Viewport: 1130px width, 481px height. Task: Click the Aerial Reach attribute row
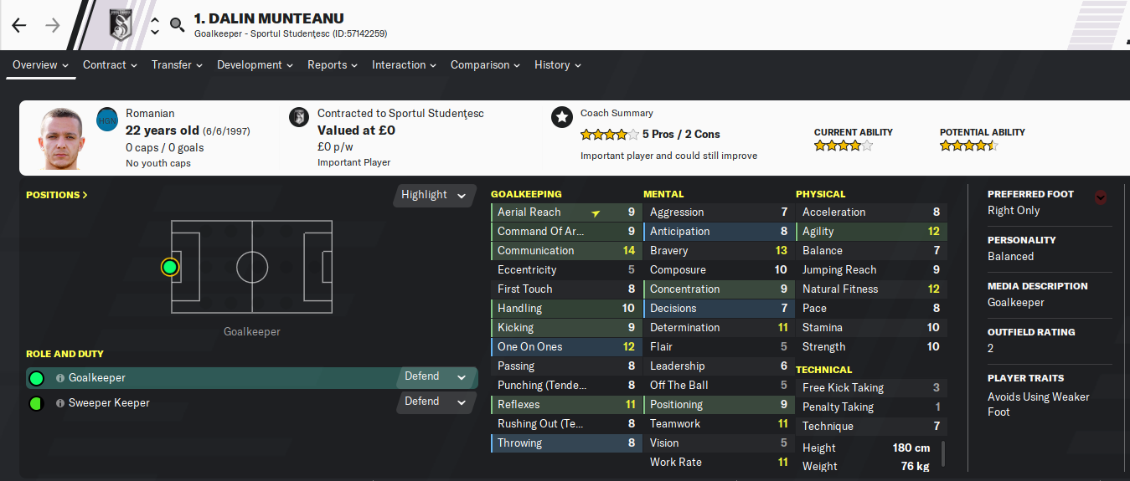tap(566, 212)
